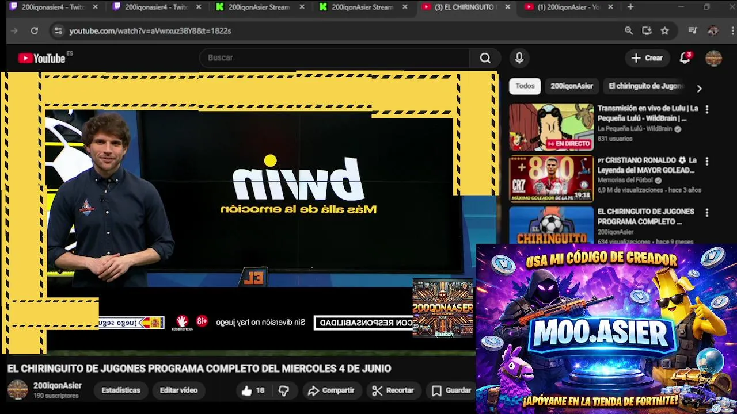Go forward with the browser arrow

[14, 30]
